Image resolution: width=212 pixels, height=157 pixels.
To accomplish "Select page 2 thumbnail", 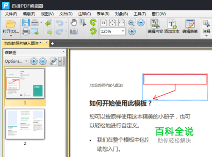I will 25,124.
